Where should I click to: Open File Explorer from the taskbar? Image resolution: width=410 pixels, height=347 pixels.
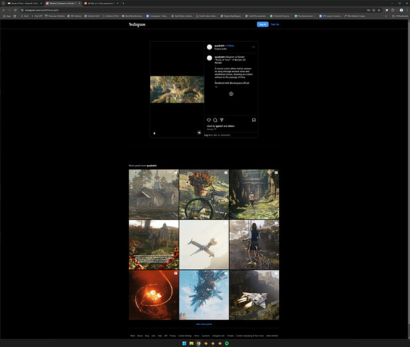pyautogui.click(x=191, y=344)
